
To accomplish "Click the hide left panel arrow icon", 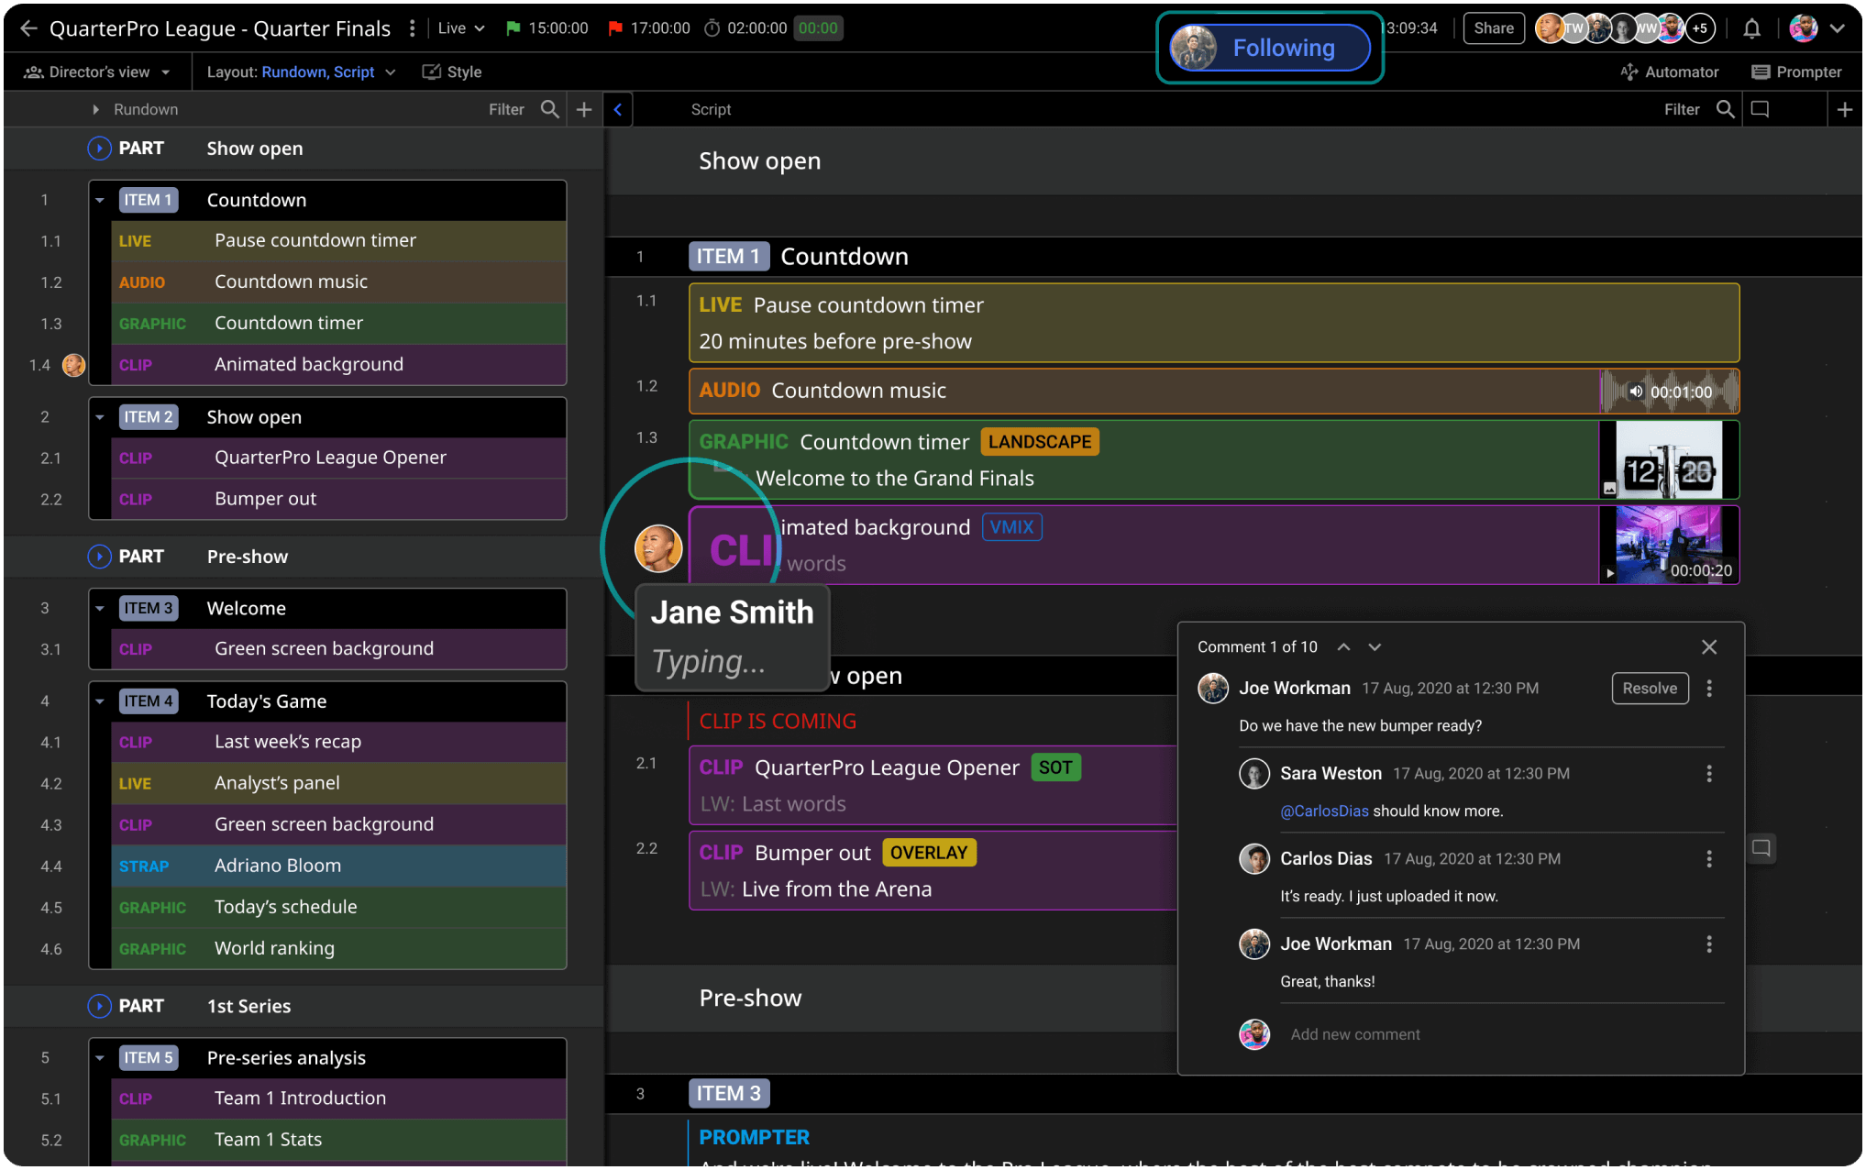I will click(618, 109).
